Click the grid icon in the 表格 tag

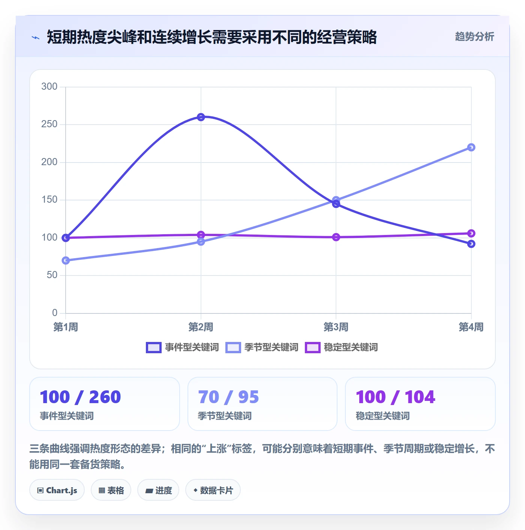click(x=102, y=491)
